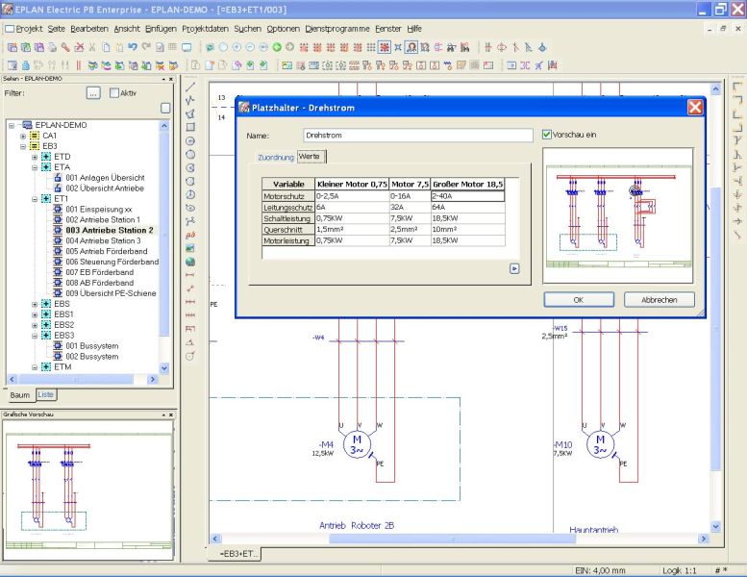This screenshot has width=747, height=577.
Task: Click the filter '...' browse button
Action: (93, 93)
